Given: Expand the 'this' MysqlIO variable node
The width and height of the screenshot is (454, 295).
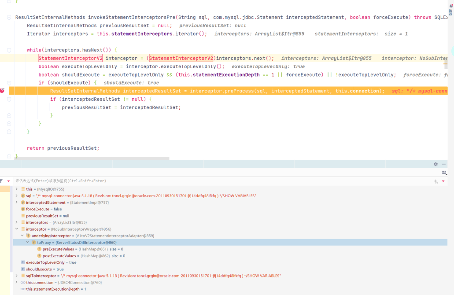Looking at the screenshot, I should tap(17, 189).
